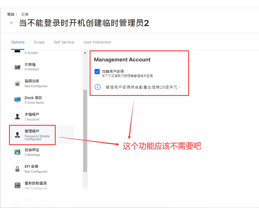Open the 政策 breadcrumb link
259x208 pixels.
[25, 14]
